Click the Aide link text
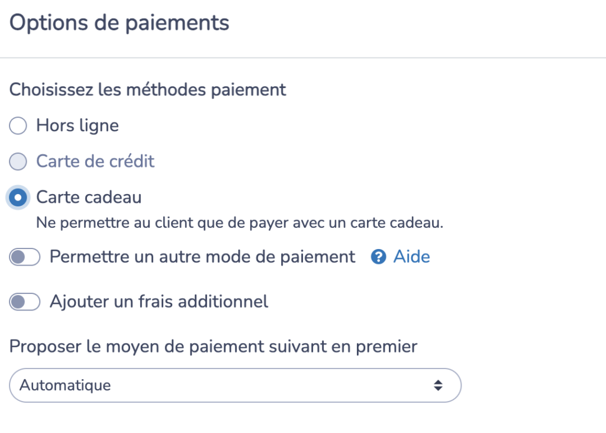 (x=412, y=257)
